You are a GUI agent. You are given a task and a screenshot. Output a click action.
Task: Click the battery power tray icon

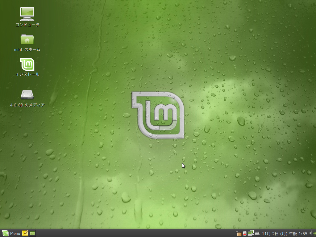pyautogui.click(x=244, y=233)
